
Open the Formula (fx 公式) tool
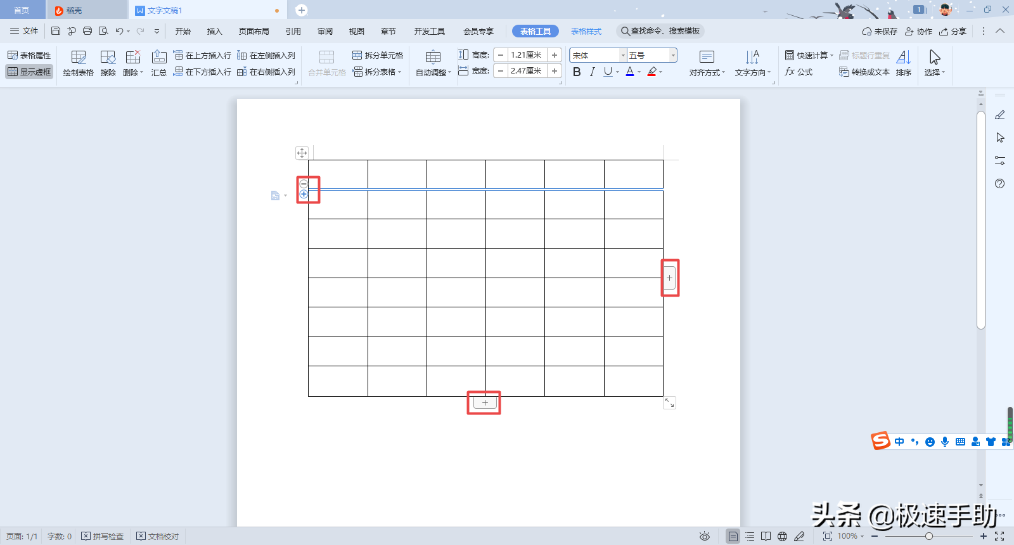tap(799, 72)
